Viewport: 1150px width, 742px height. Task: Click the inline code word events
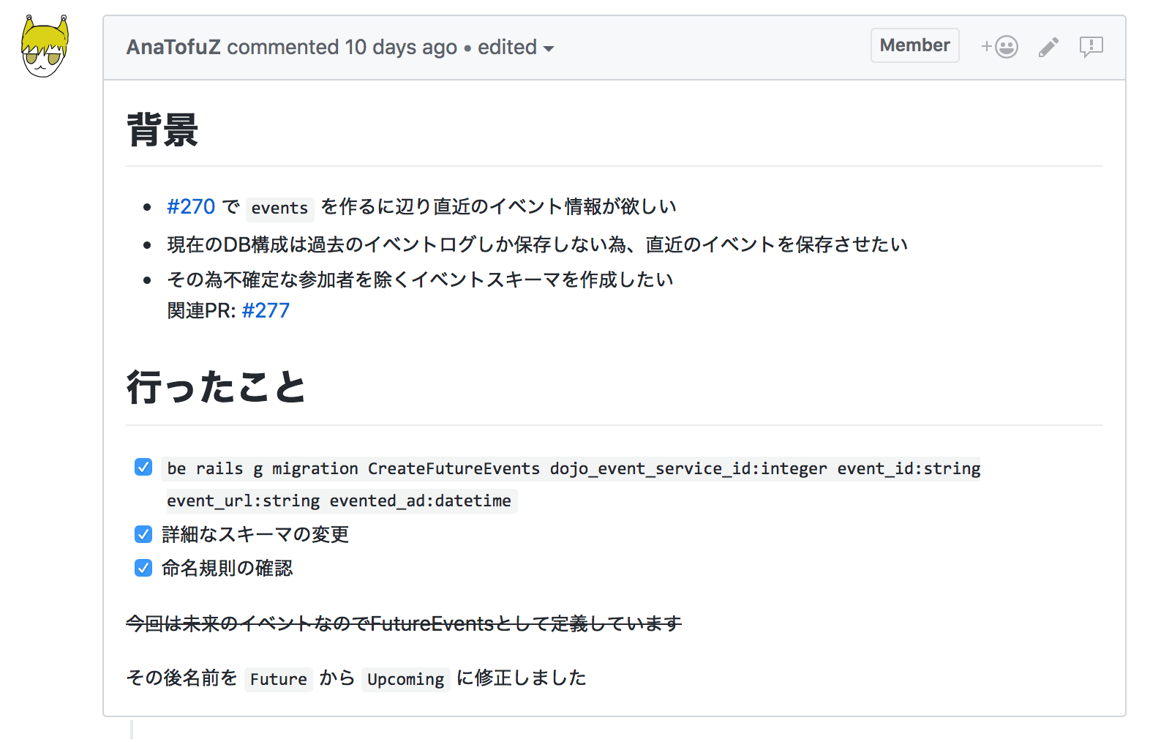(x=279, y=209)
